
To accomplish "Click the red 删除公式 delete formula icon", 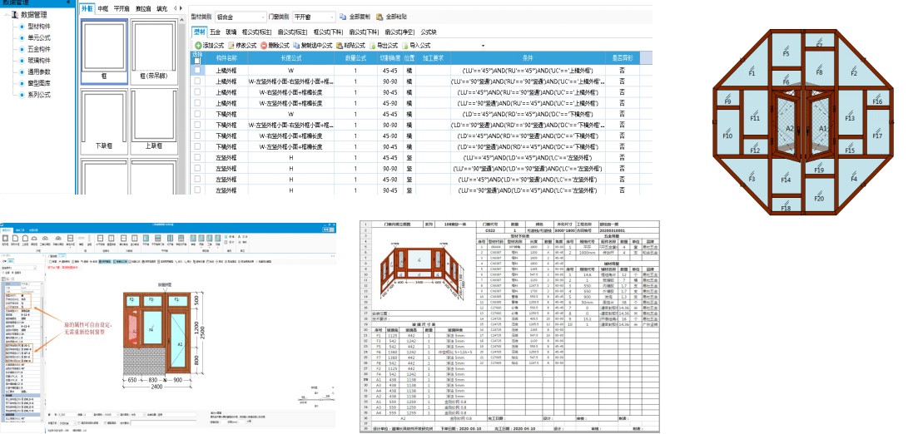I will point(265,45).
